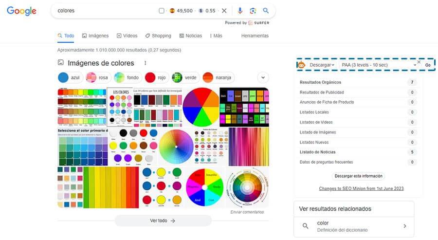
Task: Close the SEO Minion panel
Action: (x=419, y=62)
